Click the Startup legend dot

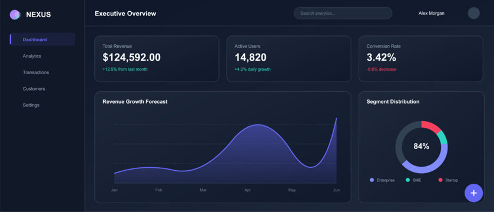pos(440,180)
